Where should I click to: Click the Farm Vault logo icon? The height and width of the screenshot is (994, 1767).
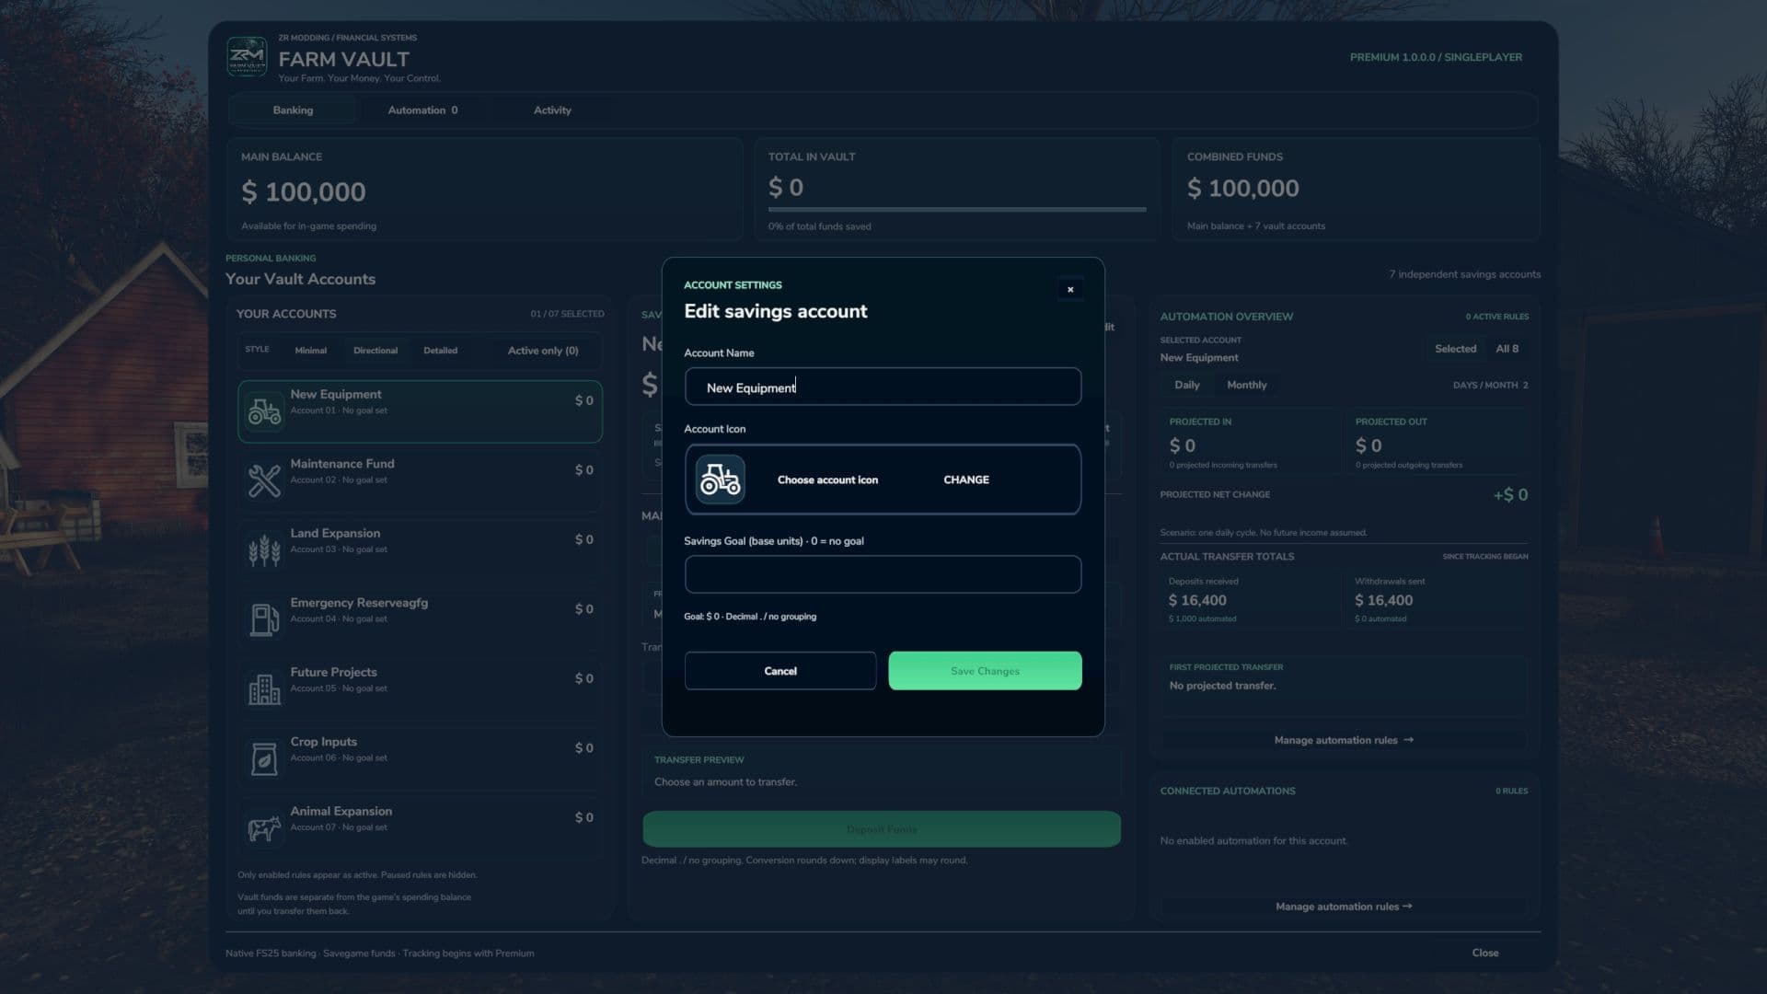[x=247, y=58]
